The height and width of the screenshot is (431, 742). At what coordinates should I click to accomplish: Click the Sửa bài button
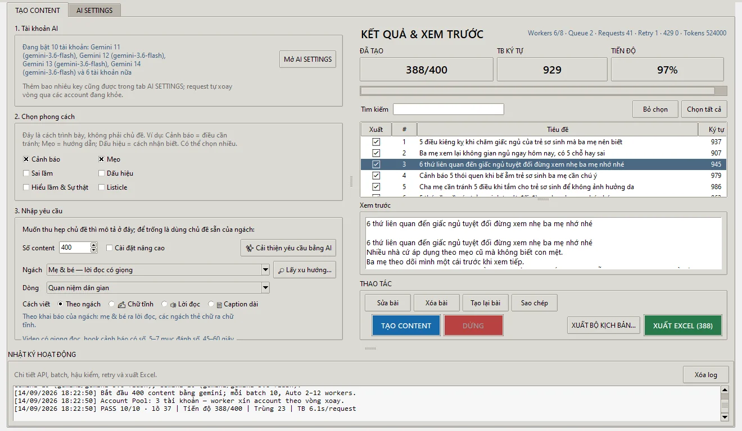388,303
